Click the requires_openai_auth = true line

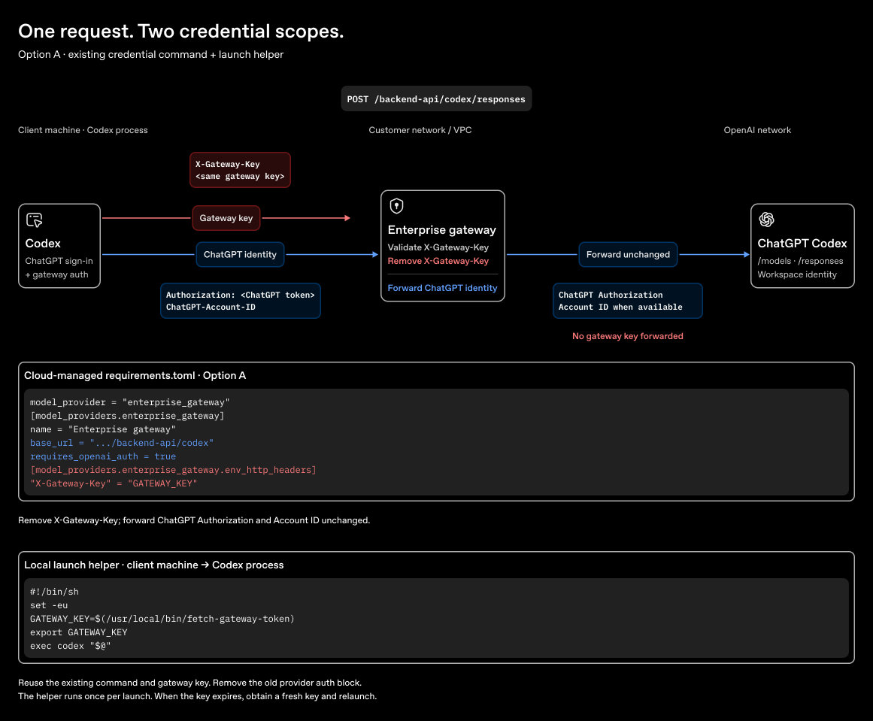click(103, 456)
